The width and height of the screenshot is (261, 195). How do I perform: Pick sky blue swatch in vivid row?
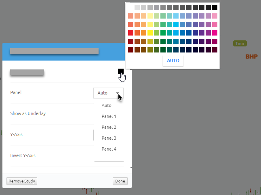click(x=176, y=33)
